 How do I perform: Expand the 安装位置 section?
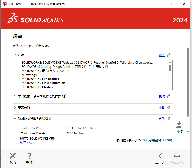pyautogui.click(x=15, y=107)
